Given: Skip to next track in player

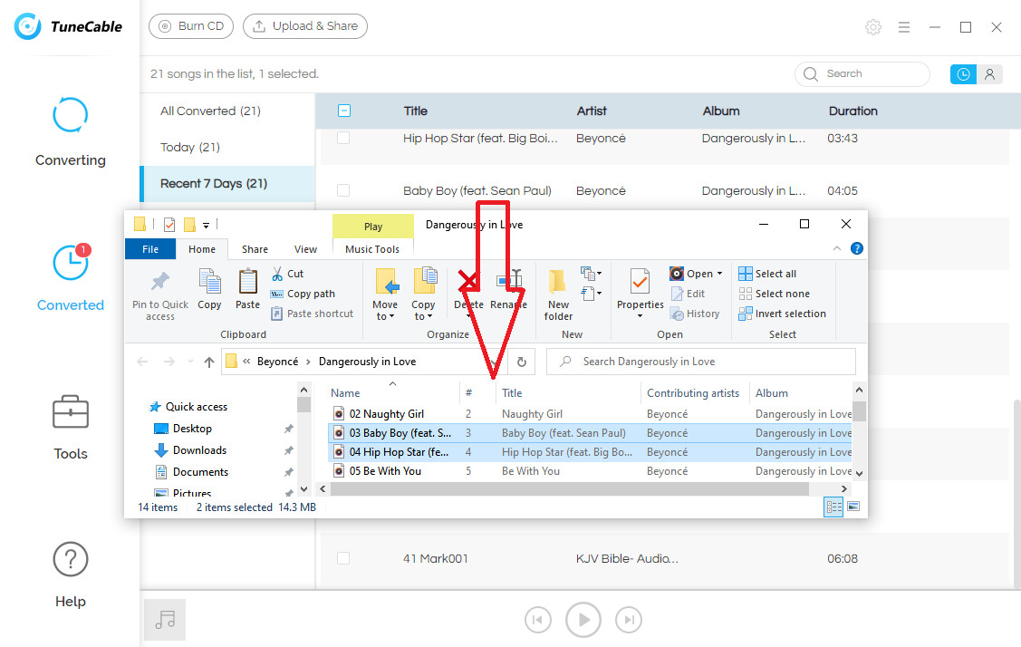Looking at the screenshot, I should click(x=629, y=620).
